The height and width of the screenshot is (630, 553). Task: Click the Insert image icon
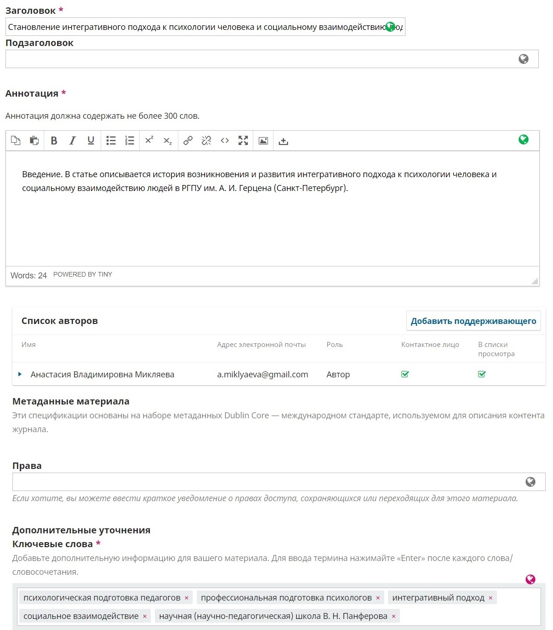coord(263,141)
